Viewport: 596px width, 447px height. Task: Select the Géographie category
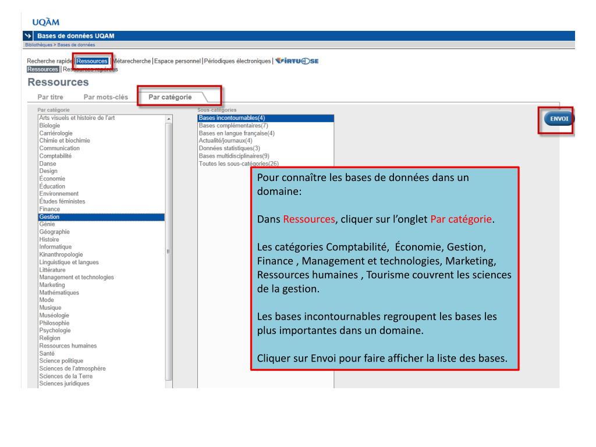point(101,232)
